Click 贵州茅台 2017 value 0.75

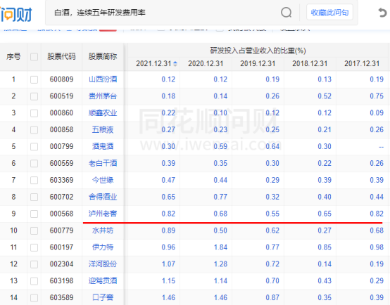coord(377,96)
